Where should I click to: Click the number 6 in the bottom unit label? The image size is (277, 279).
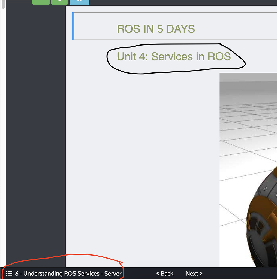pyautogui.click(x=17, y=274)
